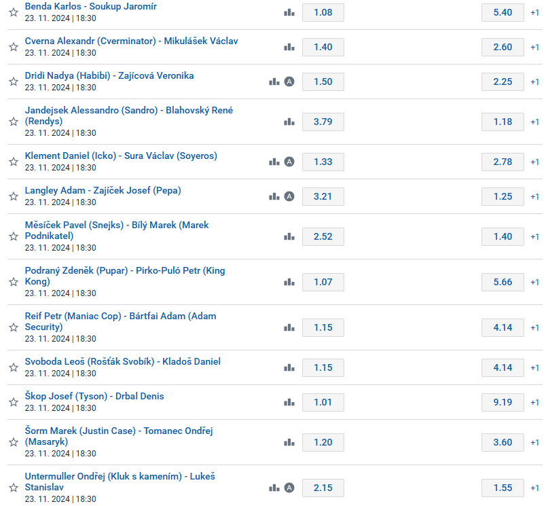Image resolution: width=548 pixels, height=506 pixels.
Task: Open statistics icon for Škop Josef match
Action: [x=289, y=402]
